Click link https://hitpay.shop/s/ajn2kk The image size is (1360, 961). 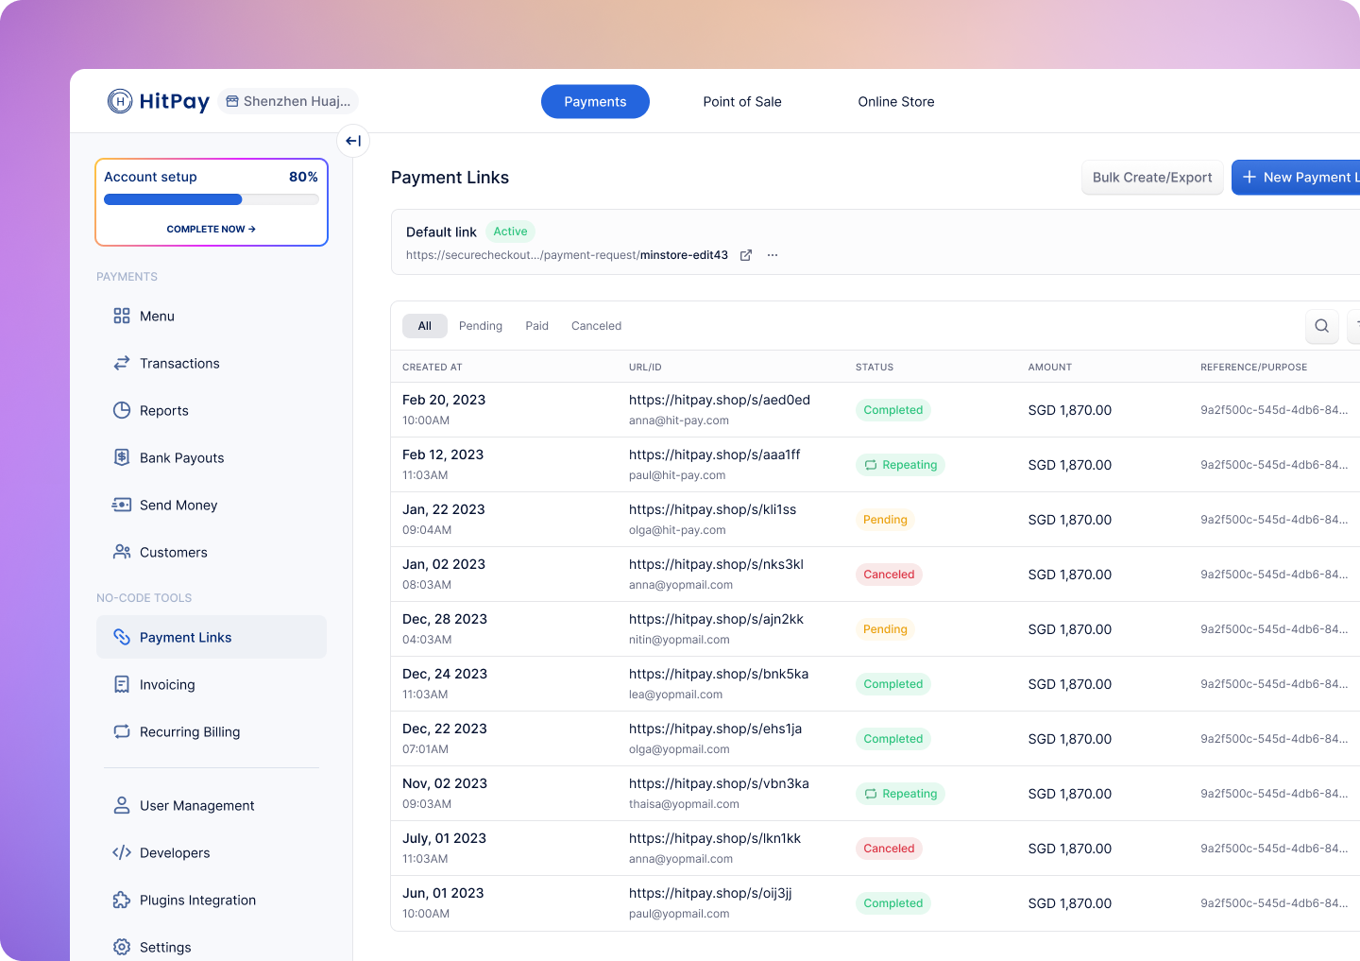[716, 619]
